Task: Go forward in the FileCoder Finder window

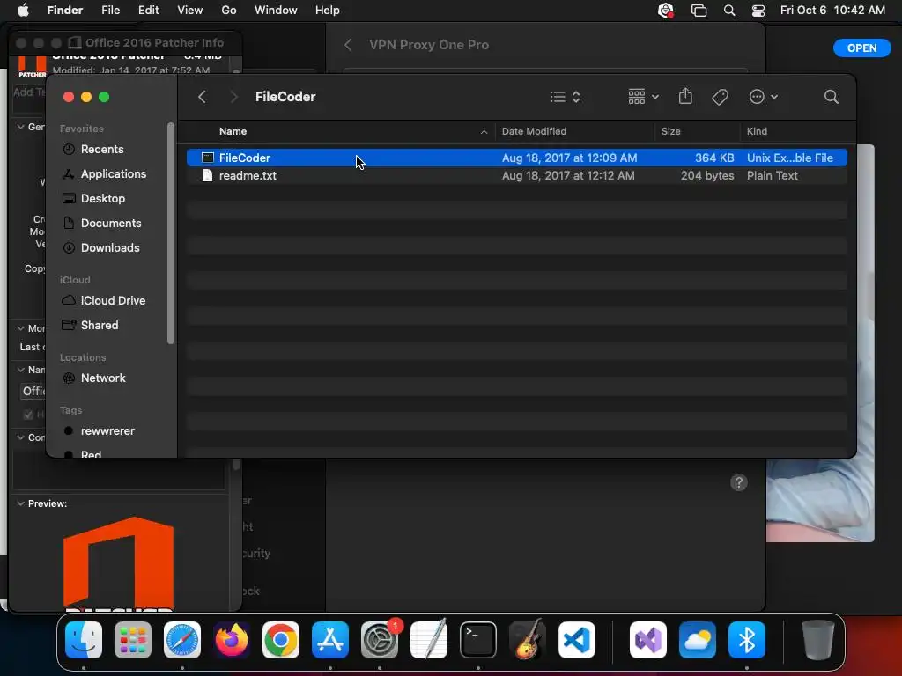Action: coord(233,97)
